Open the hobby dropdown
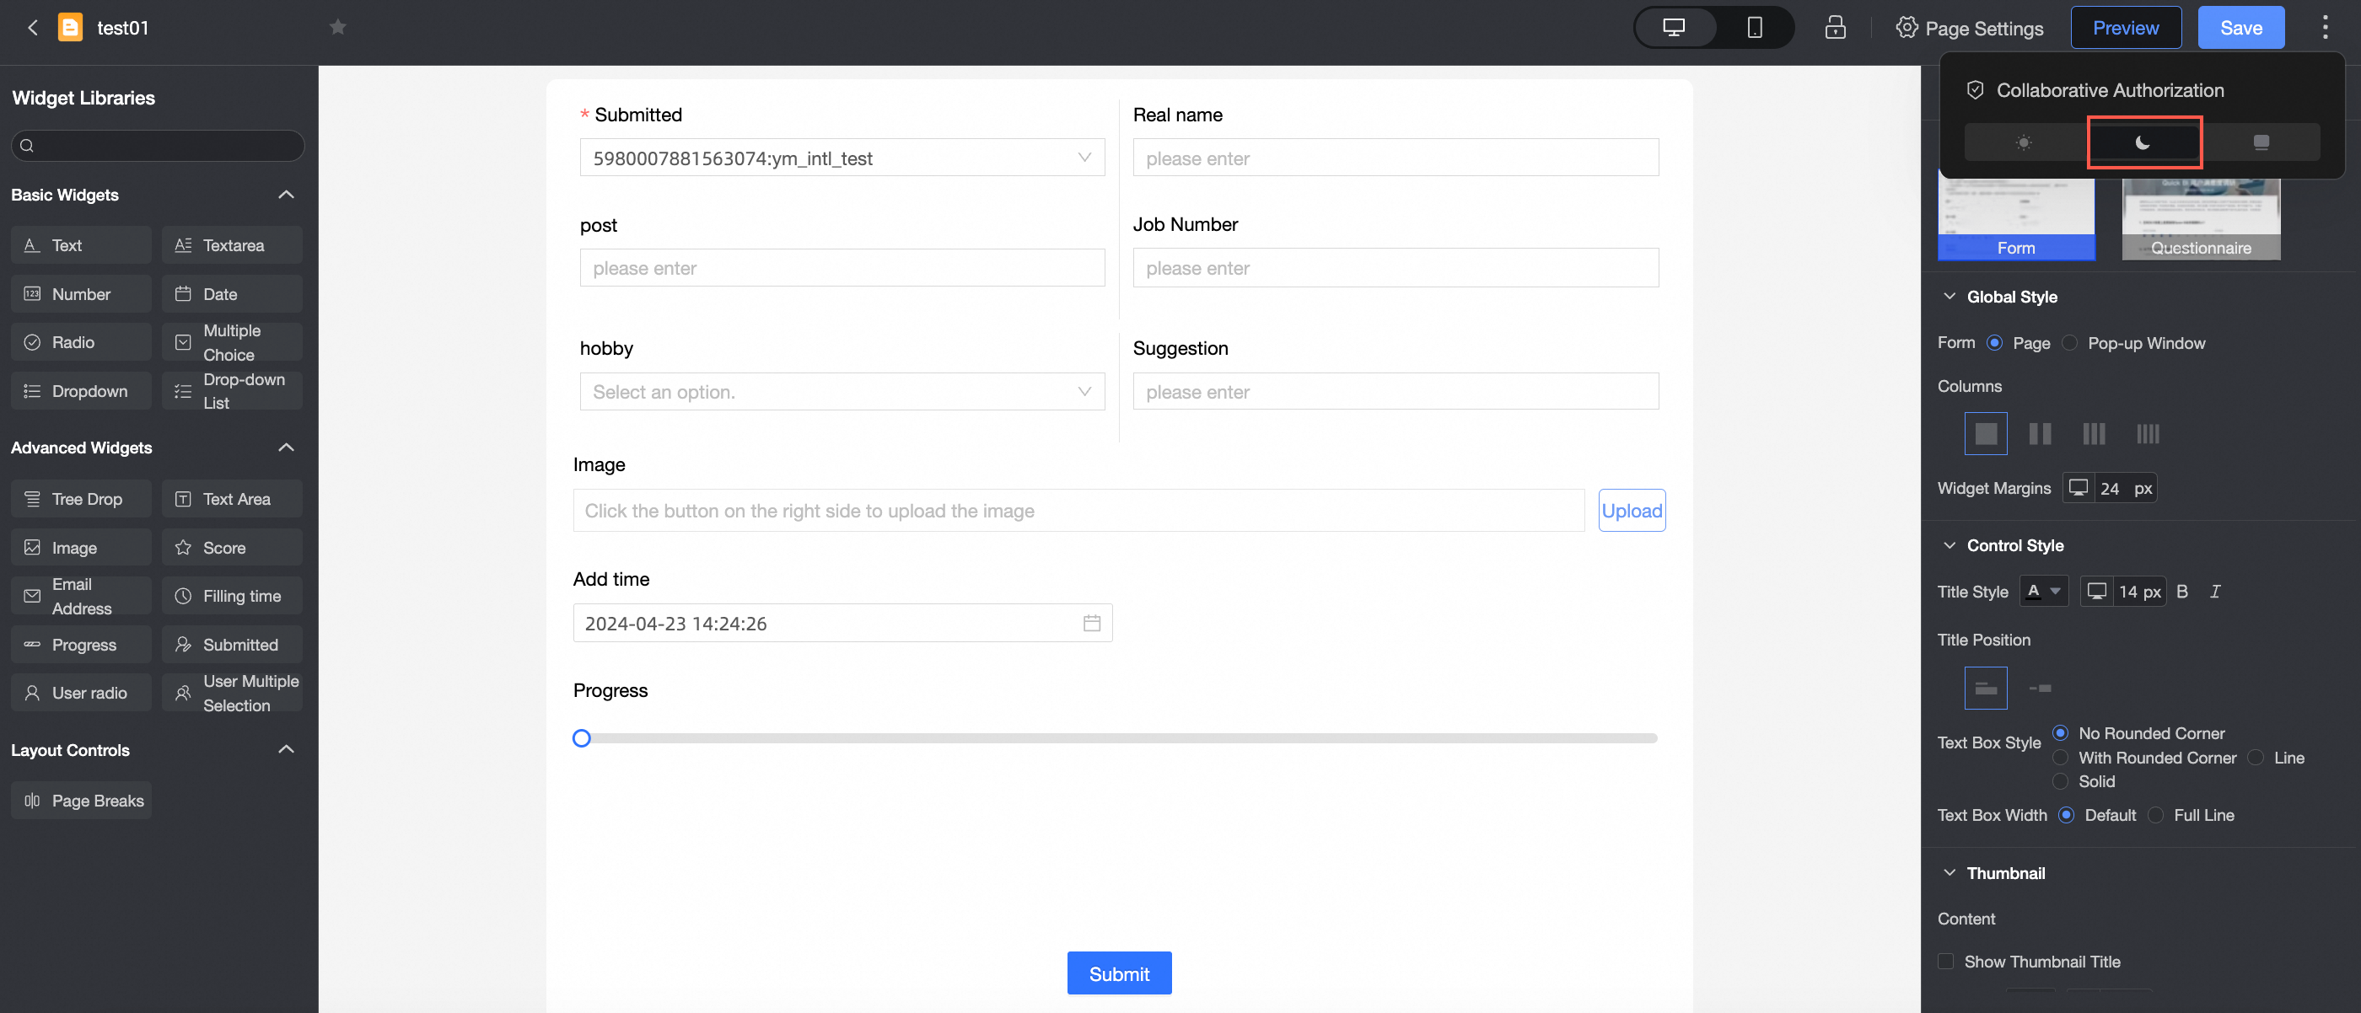 pyautogui.click(x=842, y=392)
